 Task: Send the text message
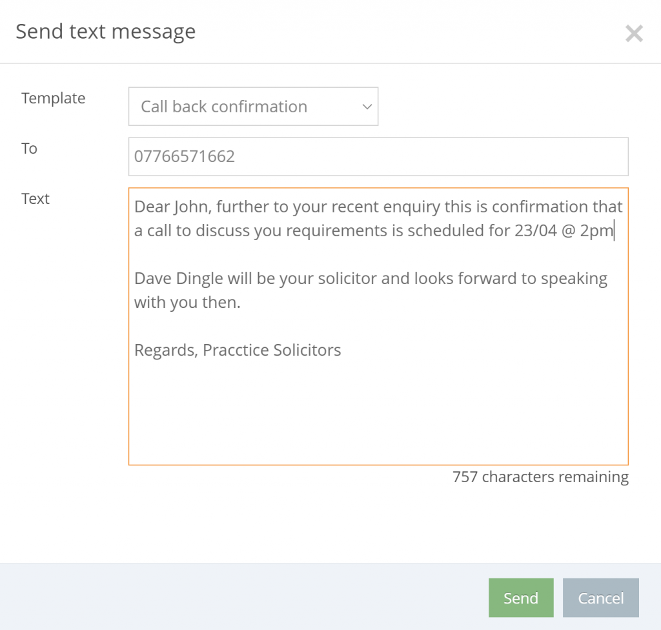(x=521, y=598)
